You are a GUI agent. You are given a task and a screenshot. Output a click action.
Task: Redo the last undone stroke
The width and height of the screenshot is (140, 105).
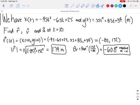click(x=28, y=6)
